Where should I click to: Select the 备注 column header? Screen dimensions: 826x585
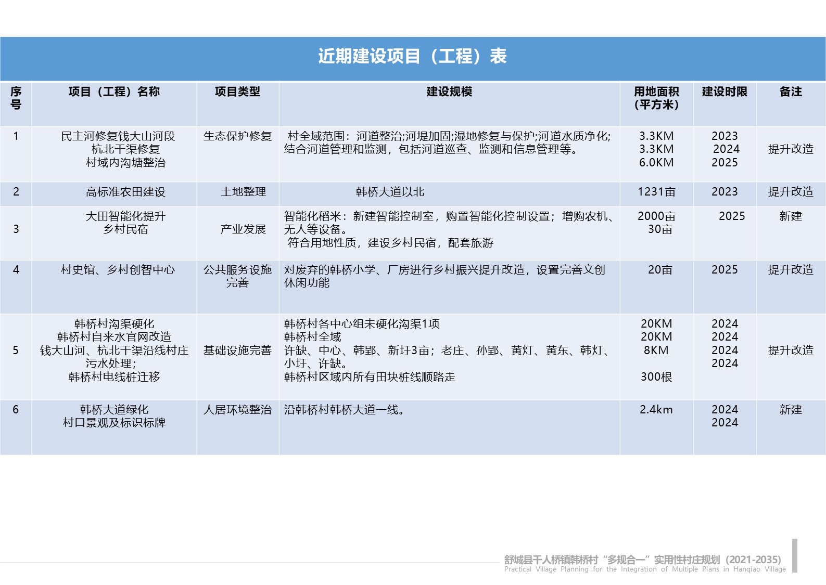[x=791, y=92]
